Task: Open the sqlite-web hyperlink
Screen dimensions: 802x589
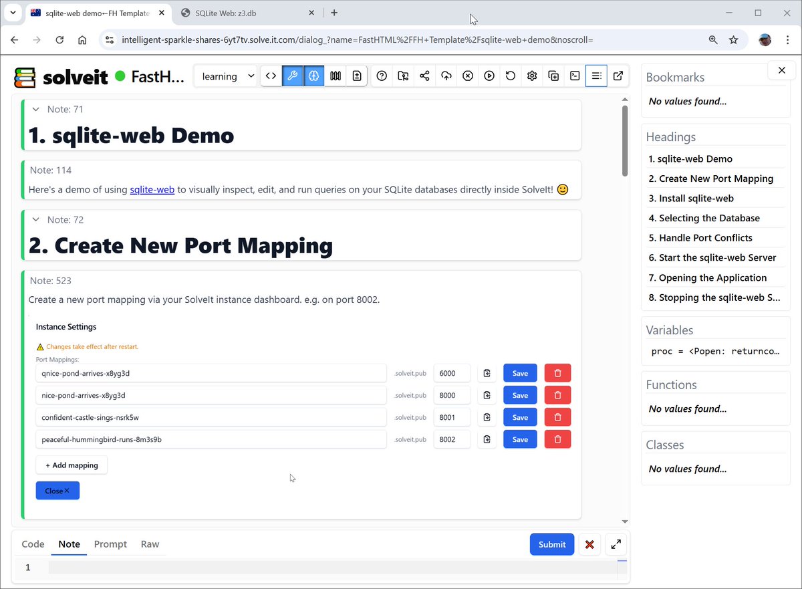Action: coord(152,189)
